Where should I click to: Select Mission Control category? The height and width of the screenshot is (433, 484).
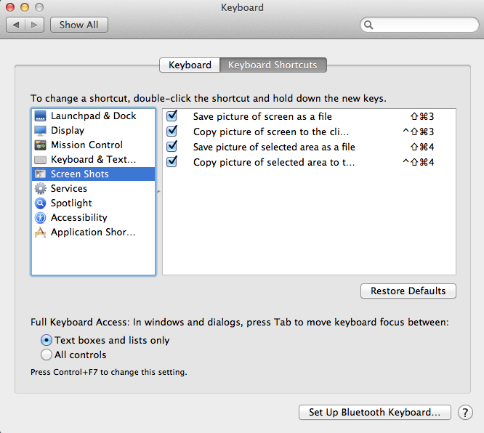[x=93, y=145]
